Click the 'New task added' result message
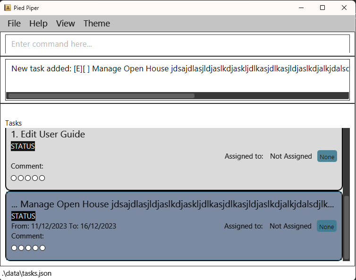This screenshot has width=356, height=280. click(x=180, y=68)
